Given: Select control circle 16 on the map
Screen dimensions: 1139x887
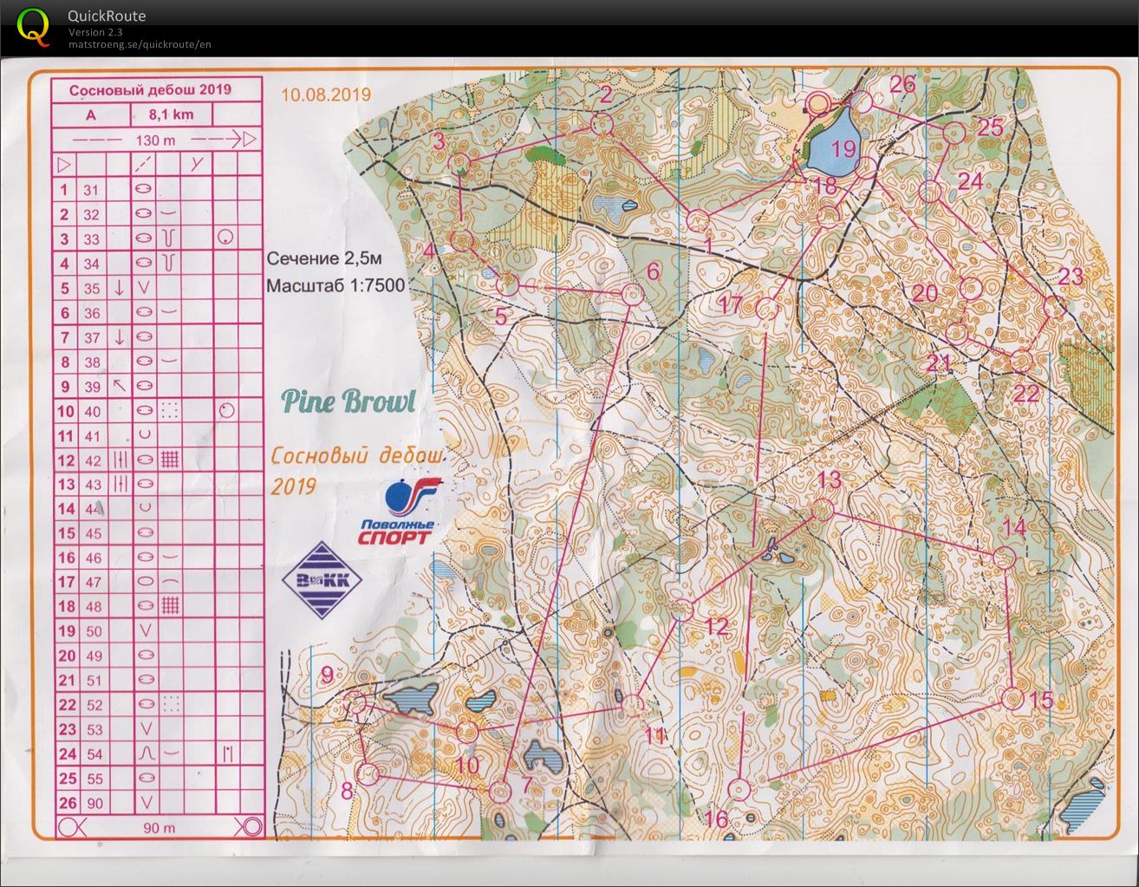Looking at the screenshot, I should tap(738, 790).
